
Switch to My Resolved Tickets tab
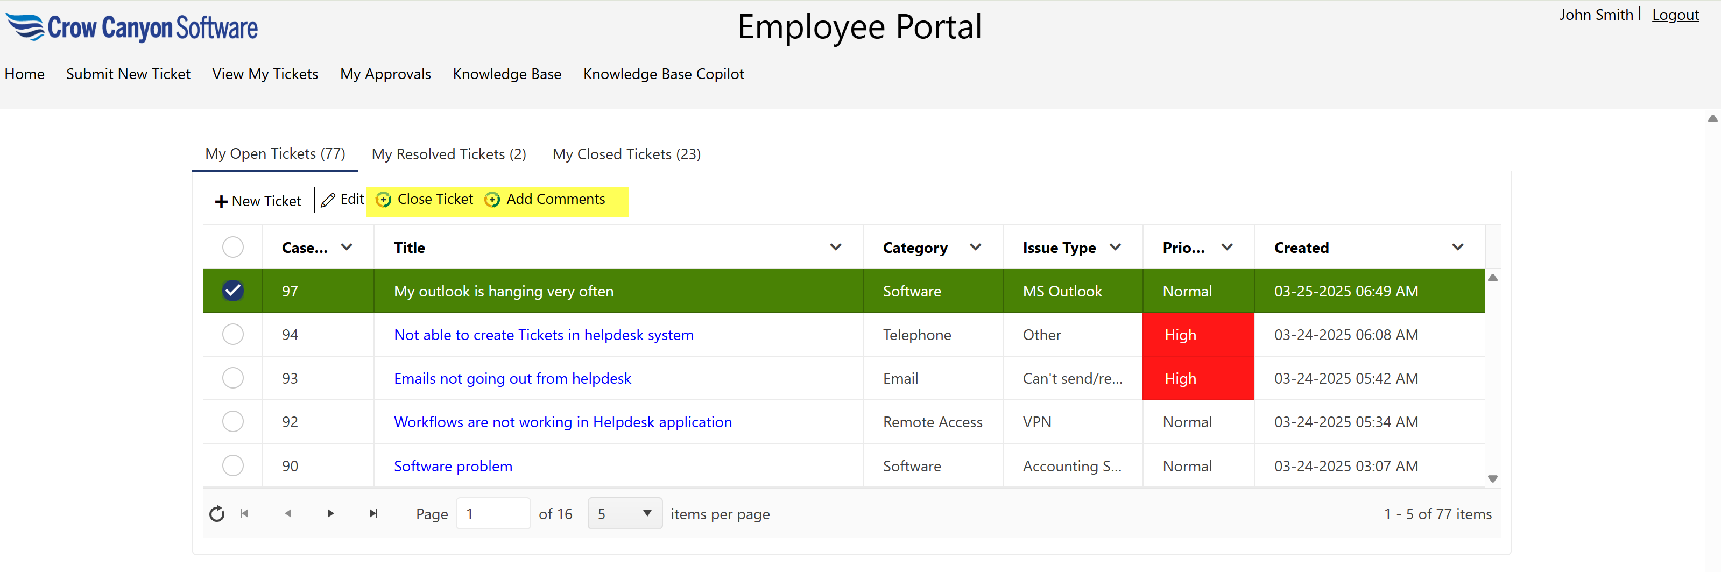(x=448, y=154)
